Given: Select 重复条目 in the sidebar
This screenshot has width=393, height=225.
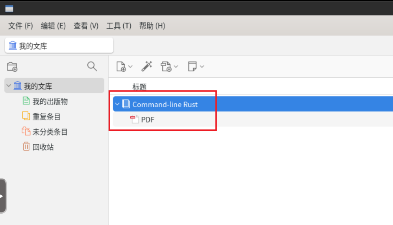Looking at the screenshot, I should (46, 117).
